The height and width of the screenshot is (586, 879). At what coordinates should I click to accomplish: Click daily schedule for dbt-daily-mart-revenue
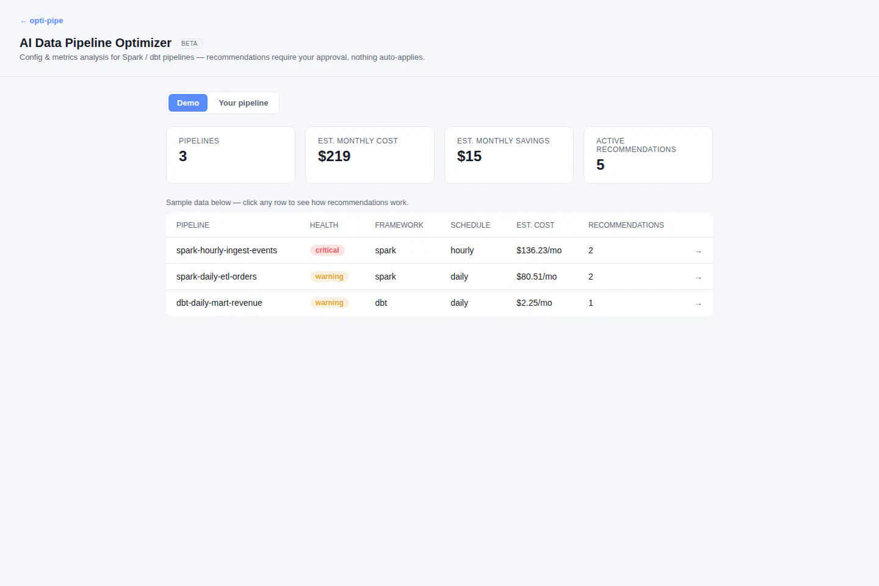pos(459,303)
